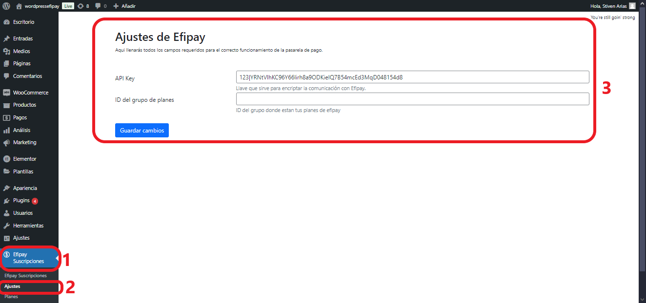Open WooCommerce from the sidebar icon
The image size is (646, 303).
(x=7, y=92)
